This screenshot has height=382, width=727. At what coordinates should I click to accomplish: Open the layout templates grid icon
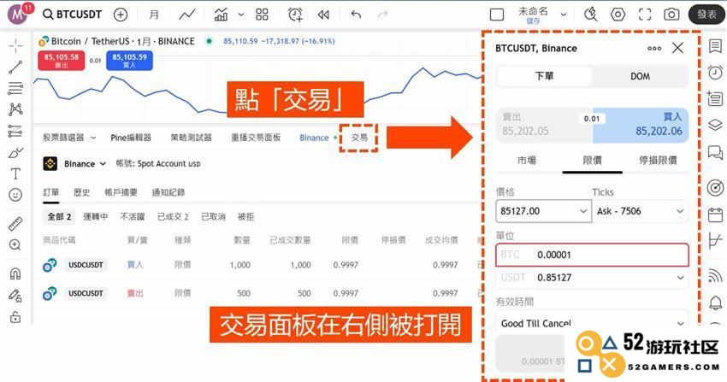[262, 15]
